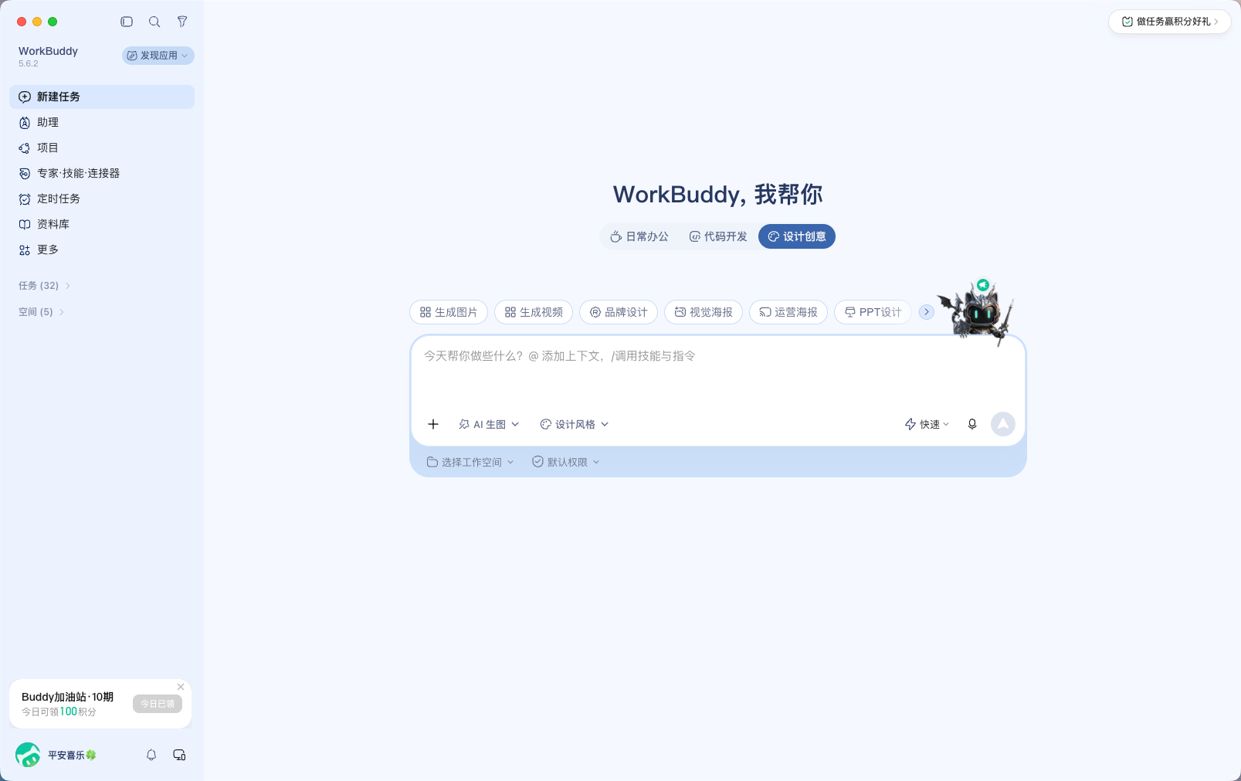Open the 设计风格 style dropdown
Viewport: 1241px width, 781px height.
pyautogui.click(x=575, y=424)
